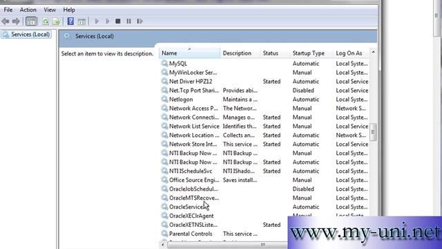
Task: Sort by the Status column header
Action: click(x=275, y=53)
